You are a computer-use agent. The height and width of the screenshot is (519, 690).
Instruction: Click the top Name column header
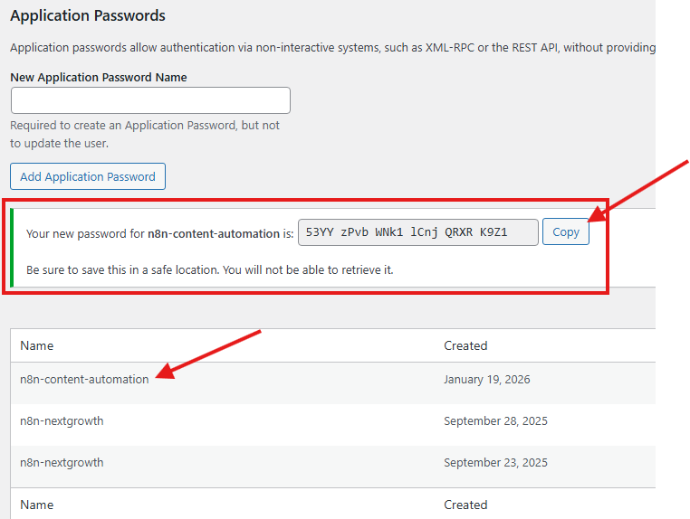(37, 345)
